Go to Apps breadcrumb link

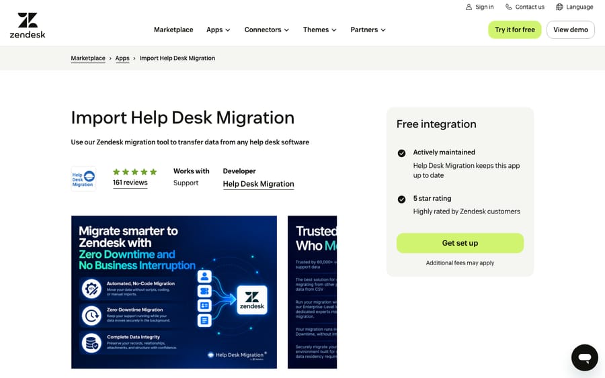pos(122,58)
